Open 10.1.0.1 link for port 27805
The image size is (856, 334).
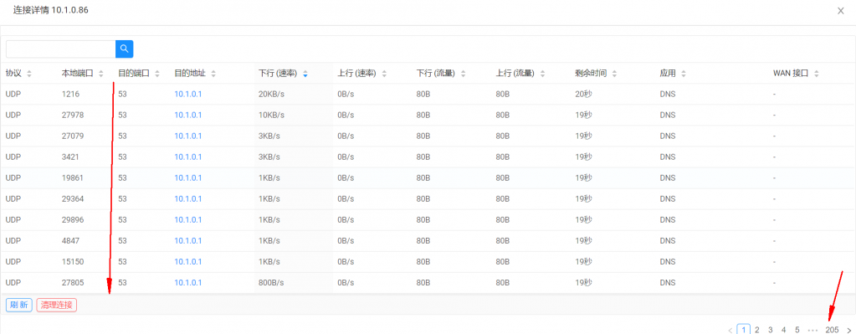(x=188, y=283)
